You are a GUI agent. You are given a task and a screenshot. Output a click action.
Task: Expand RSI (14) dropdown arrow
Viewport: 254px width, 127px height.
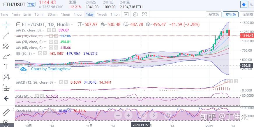[31, 96]
